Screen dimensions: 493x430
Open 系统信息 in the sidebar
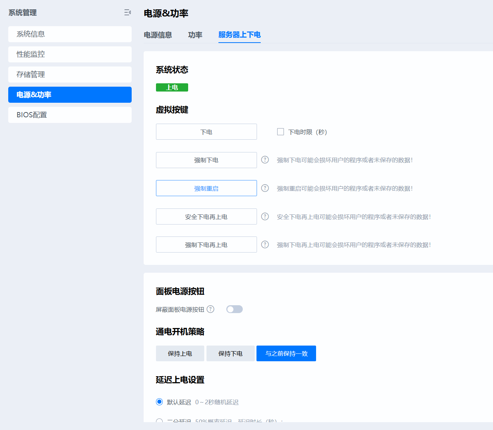coord(70,34)
